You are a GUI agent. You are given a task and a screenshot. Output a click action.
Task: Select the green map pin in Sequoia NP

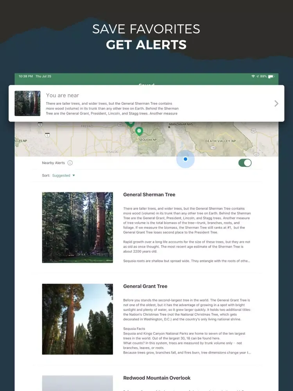coord(139,131)
